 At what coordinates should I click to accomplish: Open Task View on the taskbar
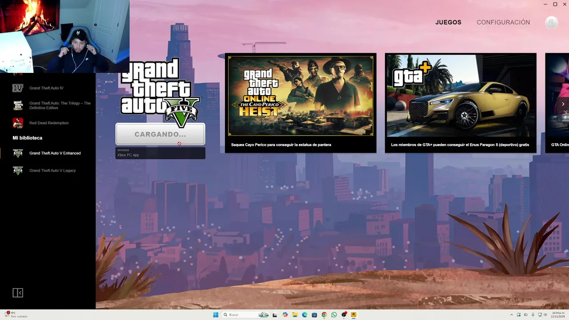click(275, 315)
